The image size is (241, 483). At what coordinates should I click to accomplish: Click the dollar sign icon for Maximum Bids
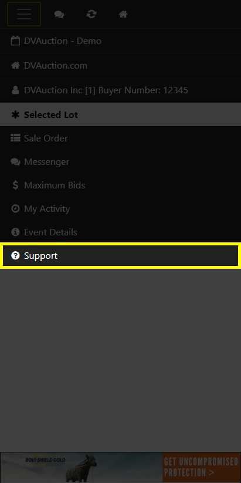(x=15, y=185)
